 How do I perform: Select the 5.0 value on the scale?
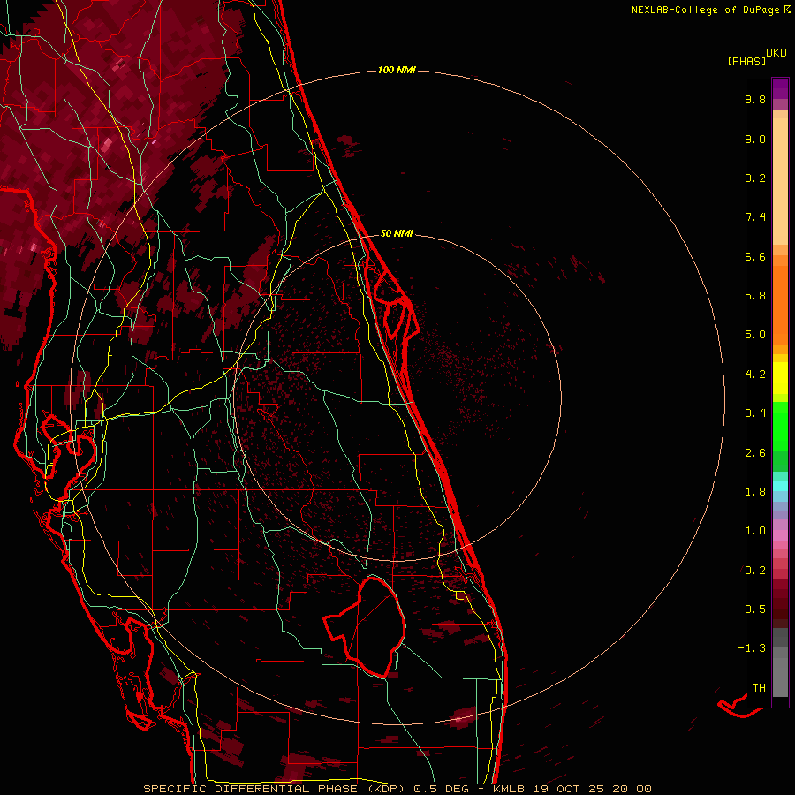(x=755, y=335)
